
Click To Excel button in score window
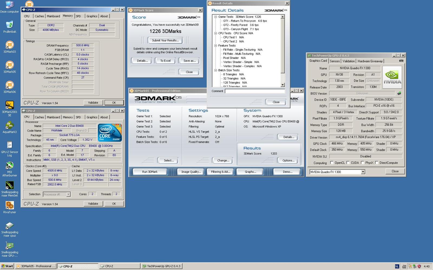(x=165, y=61)
